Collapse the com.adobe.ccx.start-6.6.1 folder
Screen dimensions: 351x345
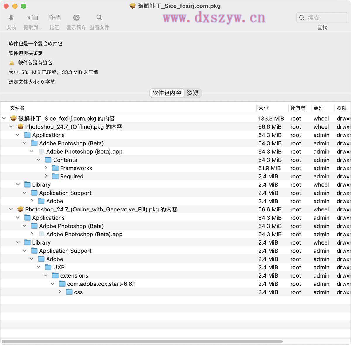pos(53,284)
